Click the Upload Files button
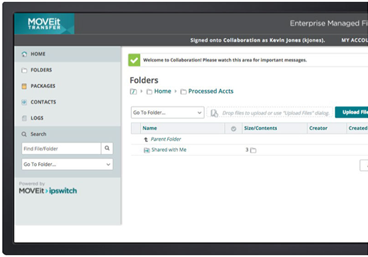Image resolution: width=368 pixels, height=257 pixels. pos(351,112)
